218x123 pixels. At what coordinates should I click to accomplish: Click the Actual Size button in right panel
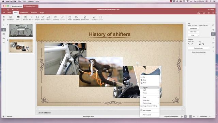[x=193, y=28]
